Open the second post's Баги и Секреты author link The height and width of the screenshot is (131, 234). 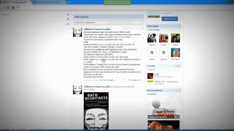[x=97, y=87]
